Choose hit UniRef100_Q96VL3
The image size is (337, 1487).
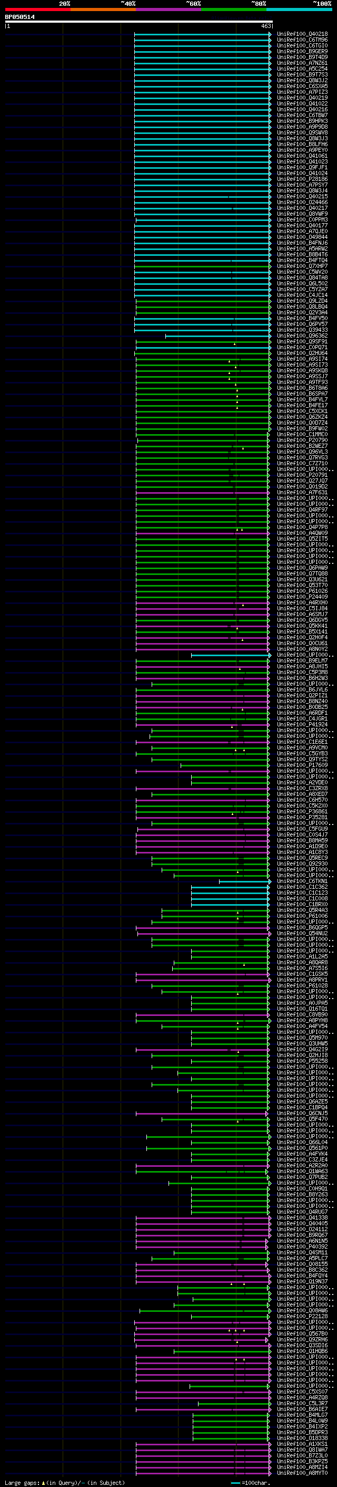pyautogui.click(x=302, y=452)
